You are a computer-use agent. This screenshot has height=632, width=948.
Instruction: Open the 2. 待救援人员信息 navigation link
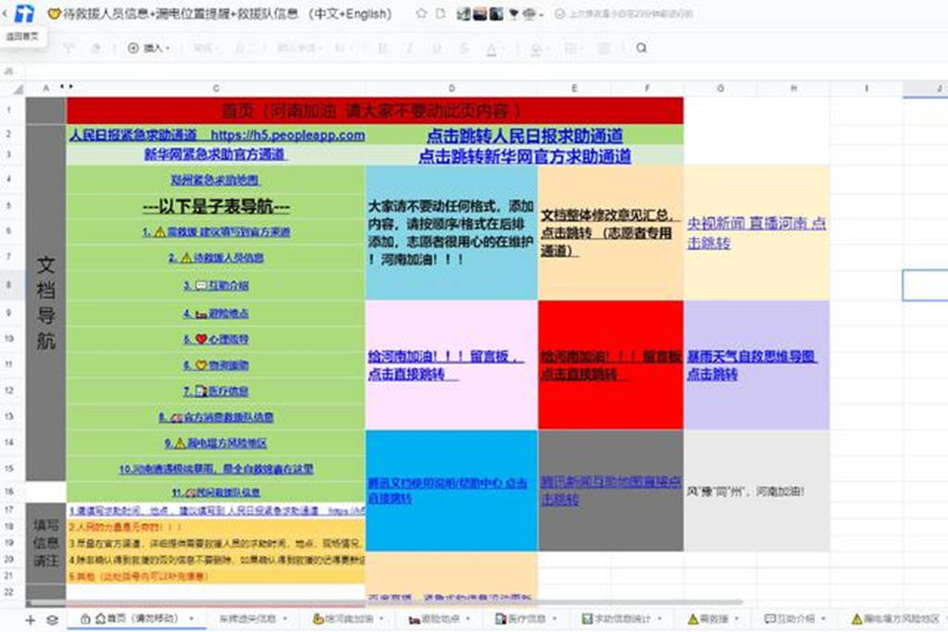point(216,258)
